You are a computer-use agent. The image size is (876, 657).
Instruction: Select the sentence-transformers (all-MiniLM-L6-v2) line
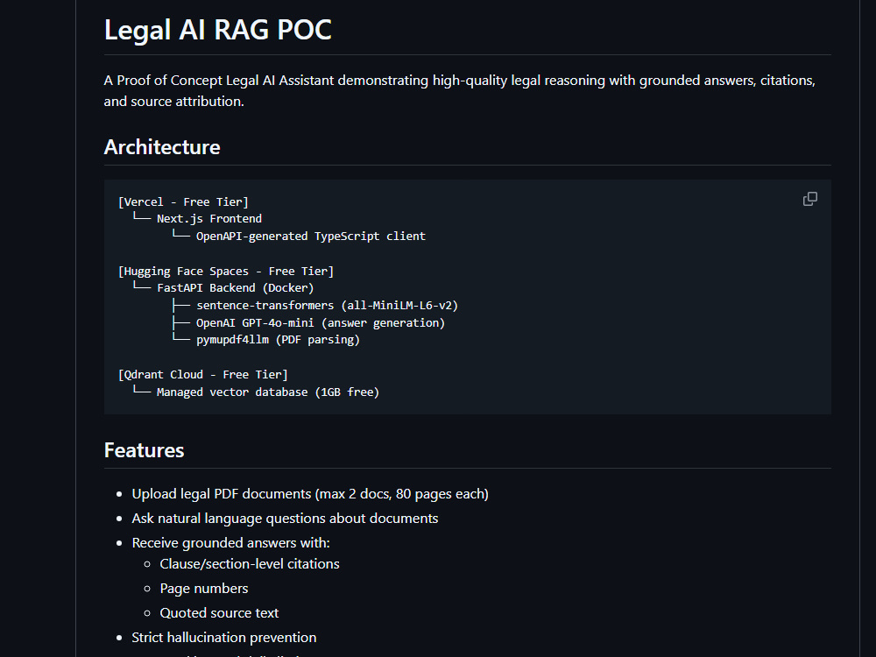(x=327, y=305)
